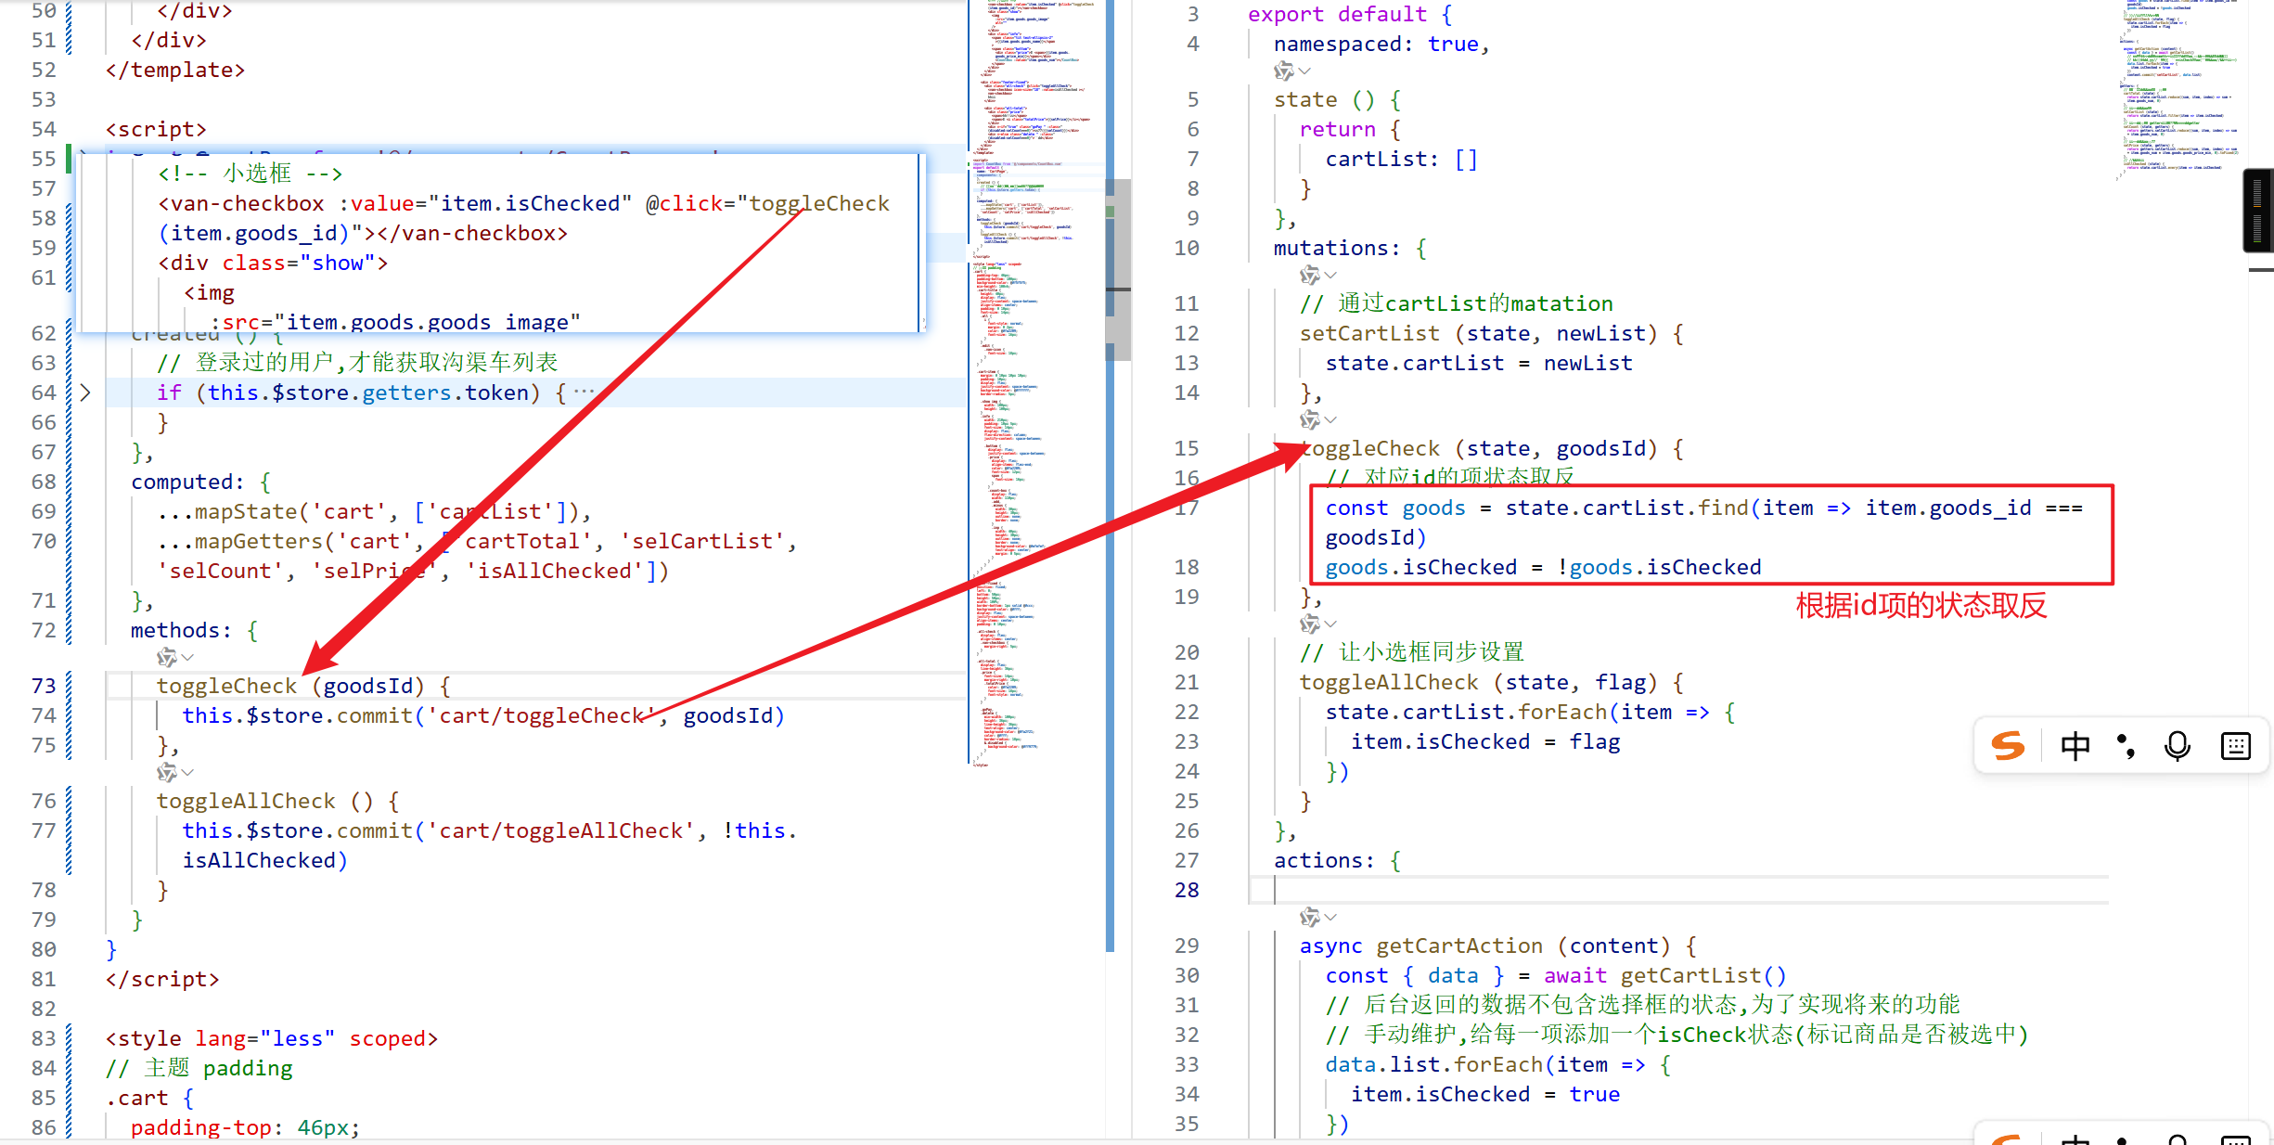Open AI dropdown chevron above toggleAllCheck mutation comment
The image size is (2274, 1145).
click(1331, 624)
